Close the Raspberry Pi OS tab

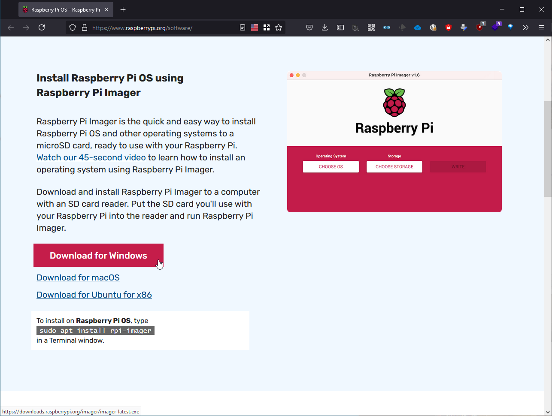[106, 9]
